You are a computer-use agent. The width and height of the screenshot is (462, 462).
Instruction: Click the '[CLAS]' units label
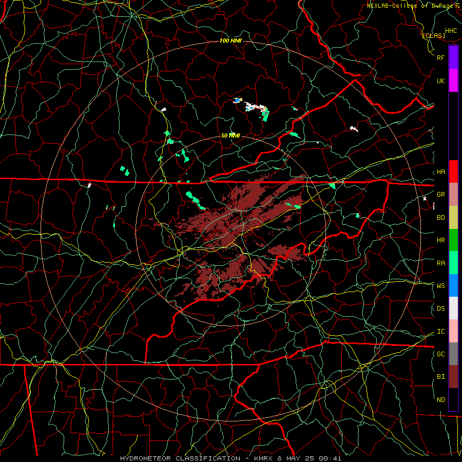pyautogui.click(x=434, y=35)
